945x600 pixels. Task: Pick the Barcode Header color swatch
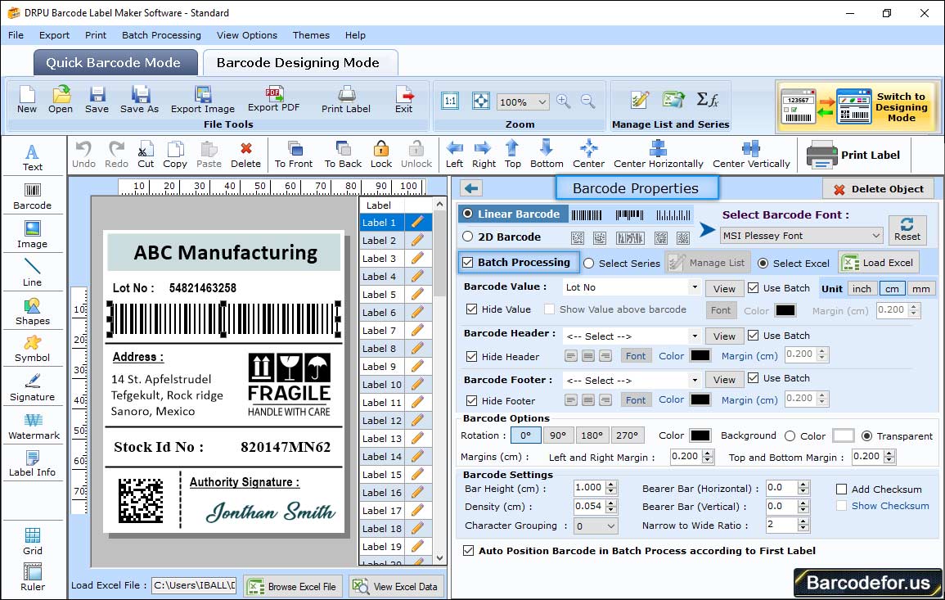pyautogui.click(x=700, y=356)
